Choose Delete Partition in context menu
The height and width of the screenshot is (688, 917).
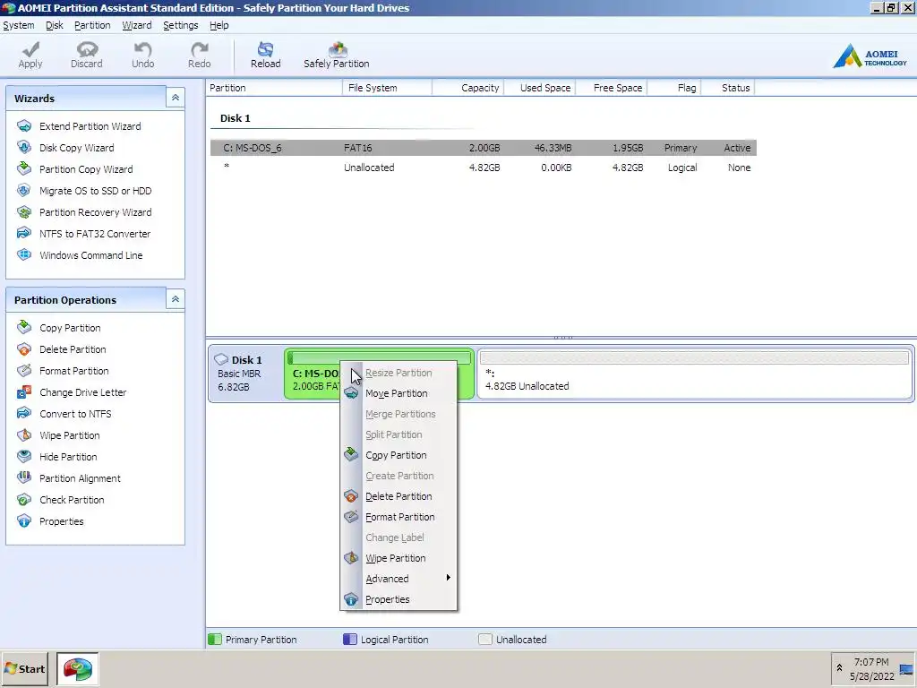pyautogui.click(x=399, y=496)
